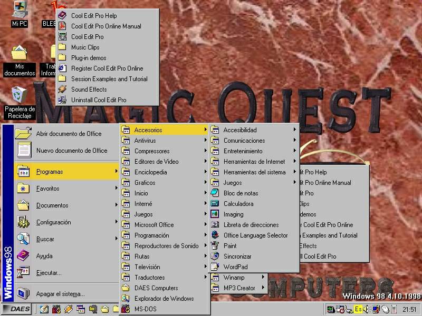422x316 pixels.
Task: Expand the Graficos folder
Action: (x=165, y=182)
